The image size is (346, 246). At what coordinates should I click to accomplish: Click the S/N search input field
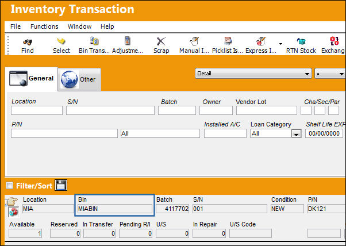click(x=110, y=110)
